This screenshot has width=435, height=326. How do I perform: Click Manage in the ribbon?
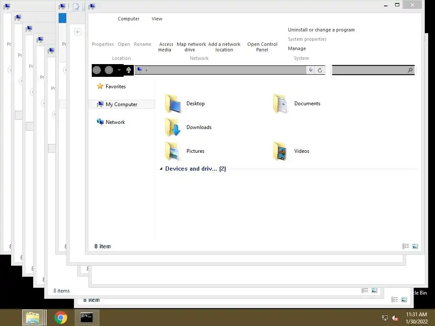pos(297,48)
